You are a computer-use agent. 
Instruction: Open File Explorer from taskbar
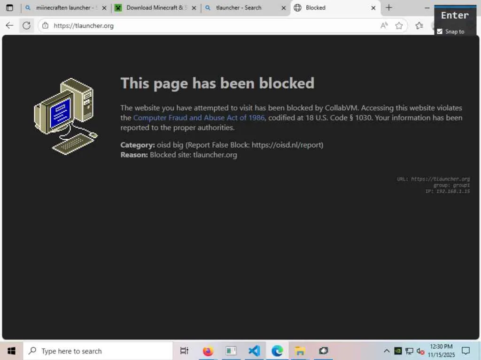pyautogui.click(x=300, y=351)
